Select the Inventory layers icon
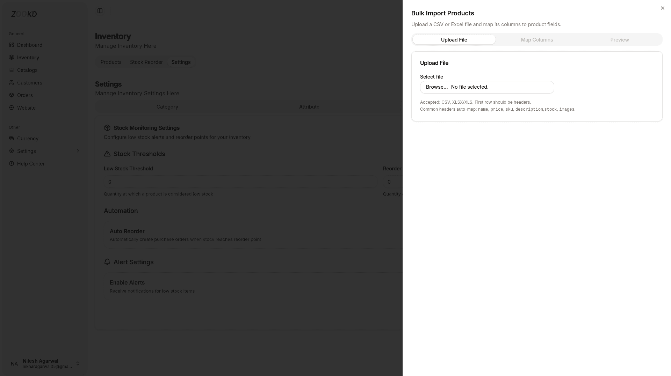Viewport: 671px width, 376px height. pos(12,57)
